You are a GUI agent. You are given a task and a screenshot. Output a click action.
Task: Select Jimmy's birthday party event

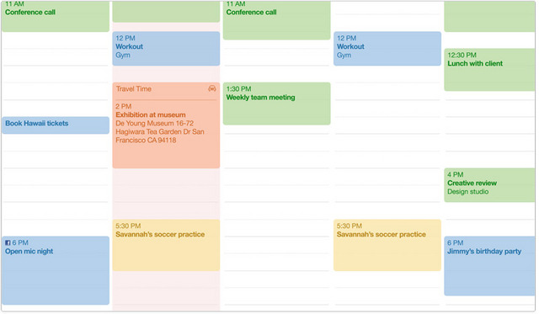coord(490,266)
